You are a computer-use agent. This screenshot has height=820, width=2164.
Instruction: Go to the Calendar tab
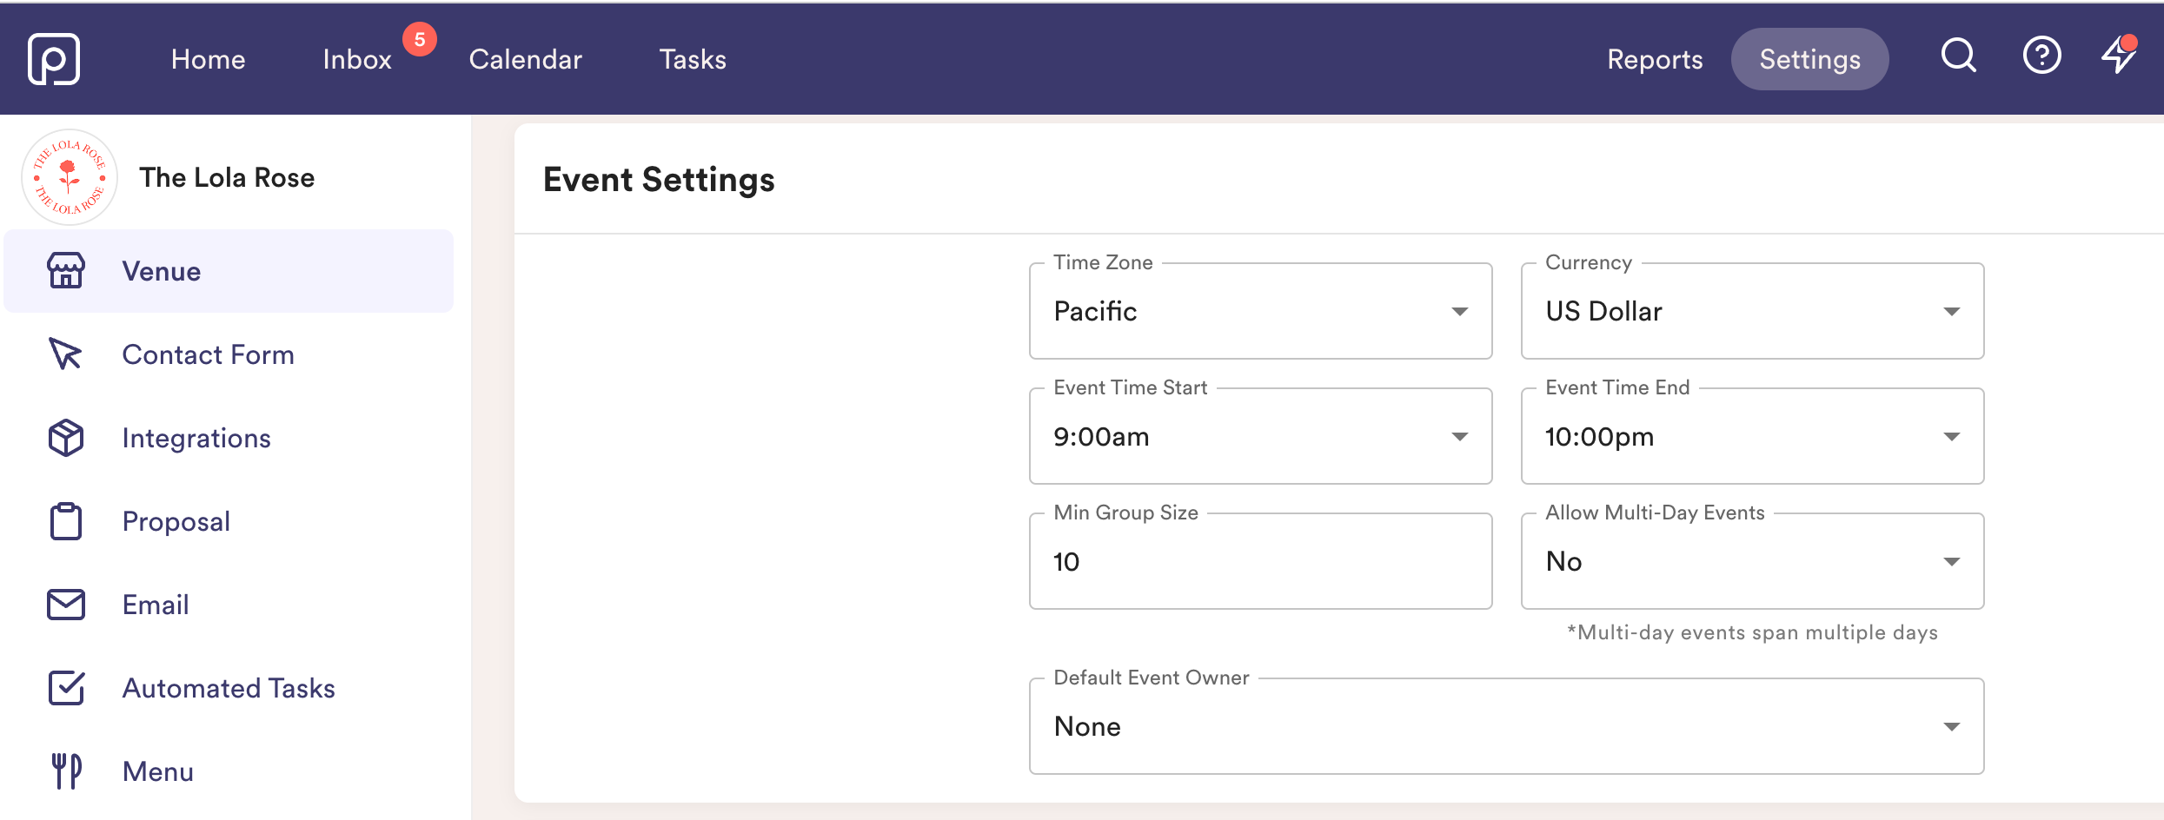click(525, 59)
